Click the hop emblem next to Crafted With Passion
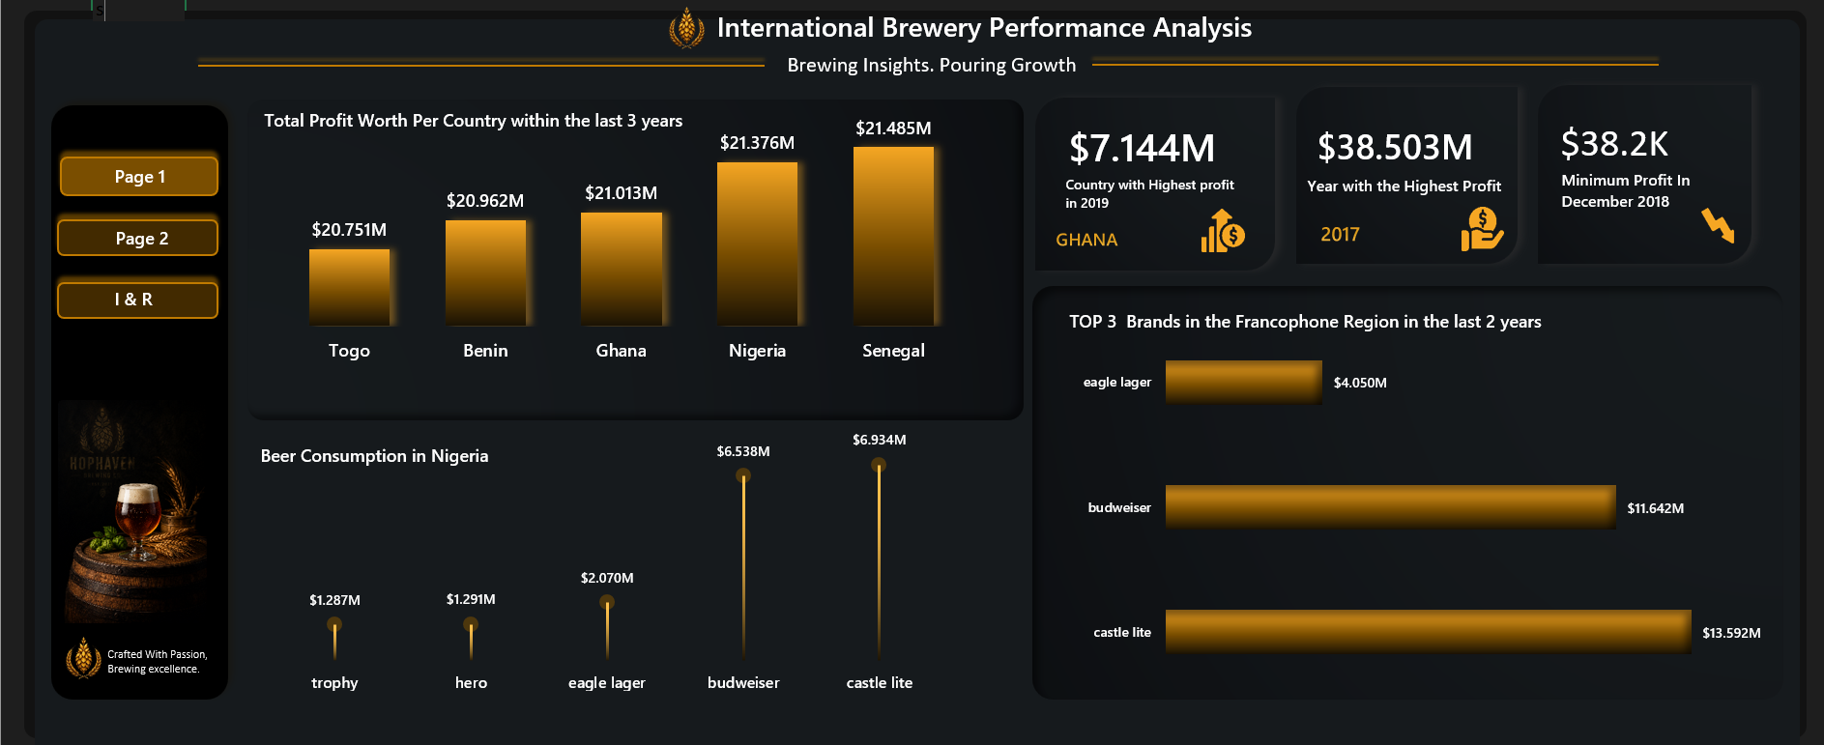The height and width of the screenshot is (745, 1824). pos(83,658)
